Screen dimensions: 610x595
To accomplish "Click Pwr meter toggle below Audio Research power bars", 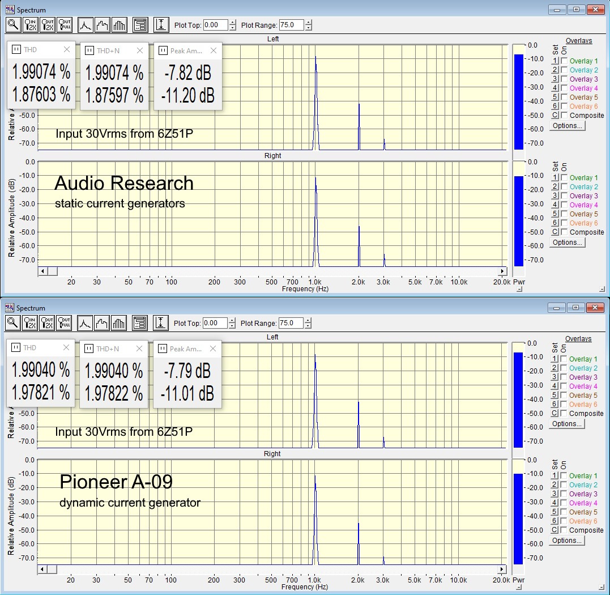I will pos(519,289).
